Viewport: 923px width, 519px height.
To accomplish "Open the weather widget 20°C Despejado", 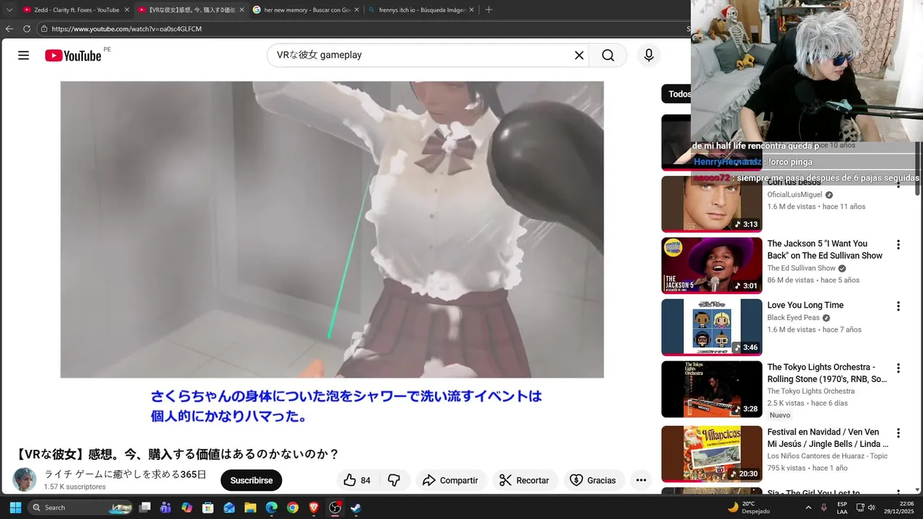I will coord(748,507).
